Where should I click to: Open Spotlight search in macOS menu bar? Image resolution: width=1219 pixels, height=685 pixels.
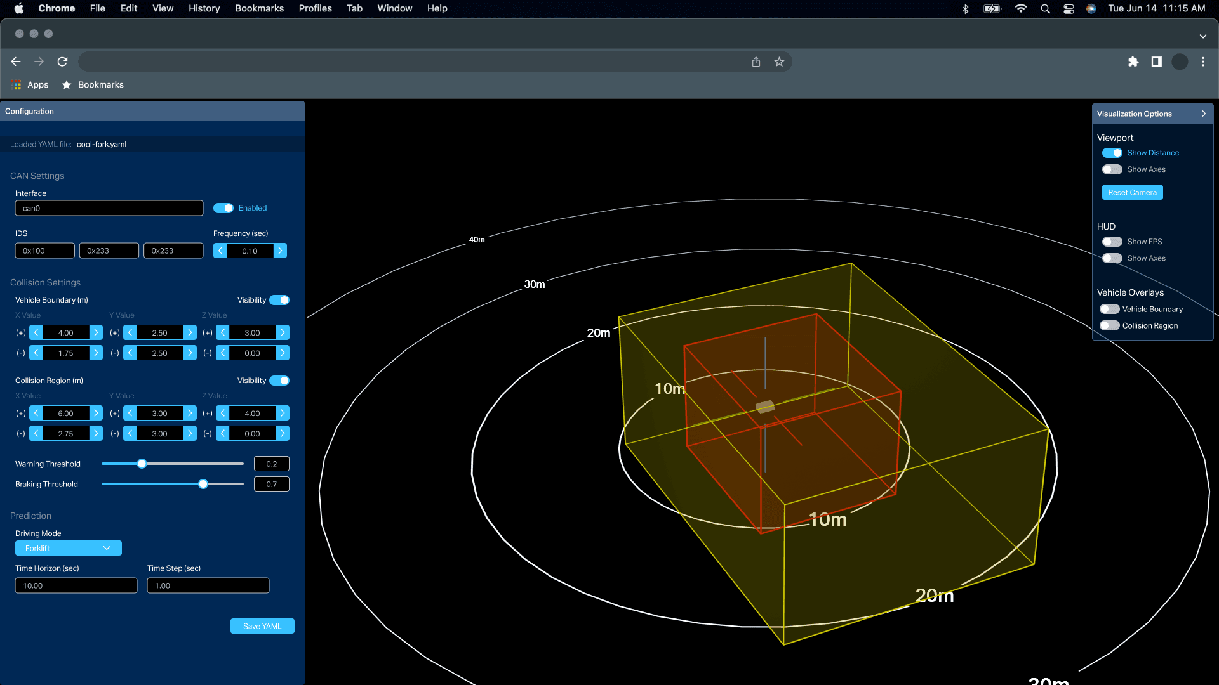(x=1045, y=8)
